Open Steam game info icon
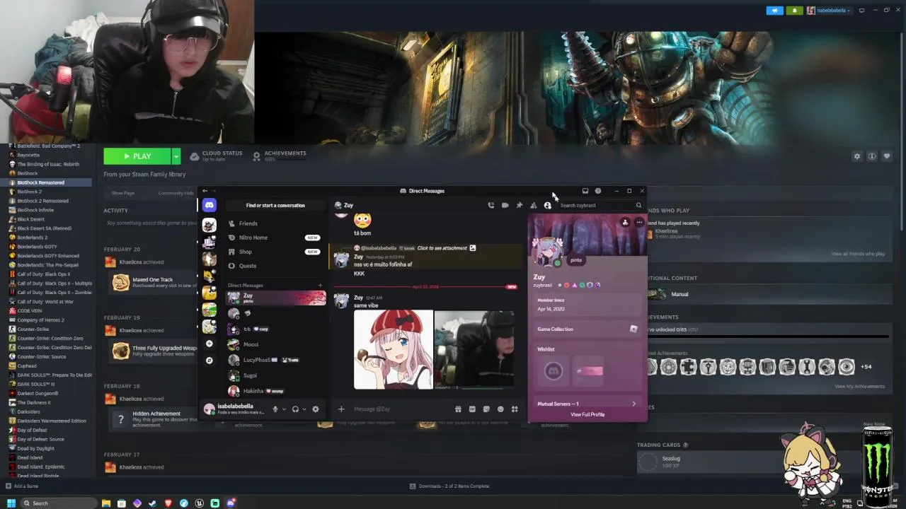Image resolution: width=906 pixels, height=509 pixels. [872, 156]
